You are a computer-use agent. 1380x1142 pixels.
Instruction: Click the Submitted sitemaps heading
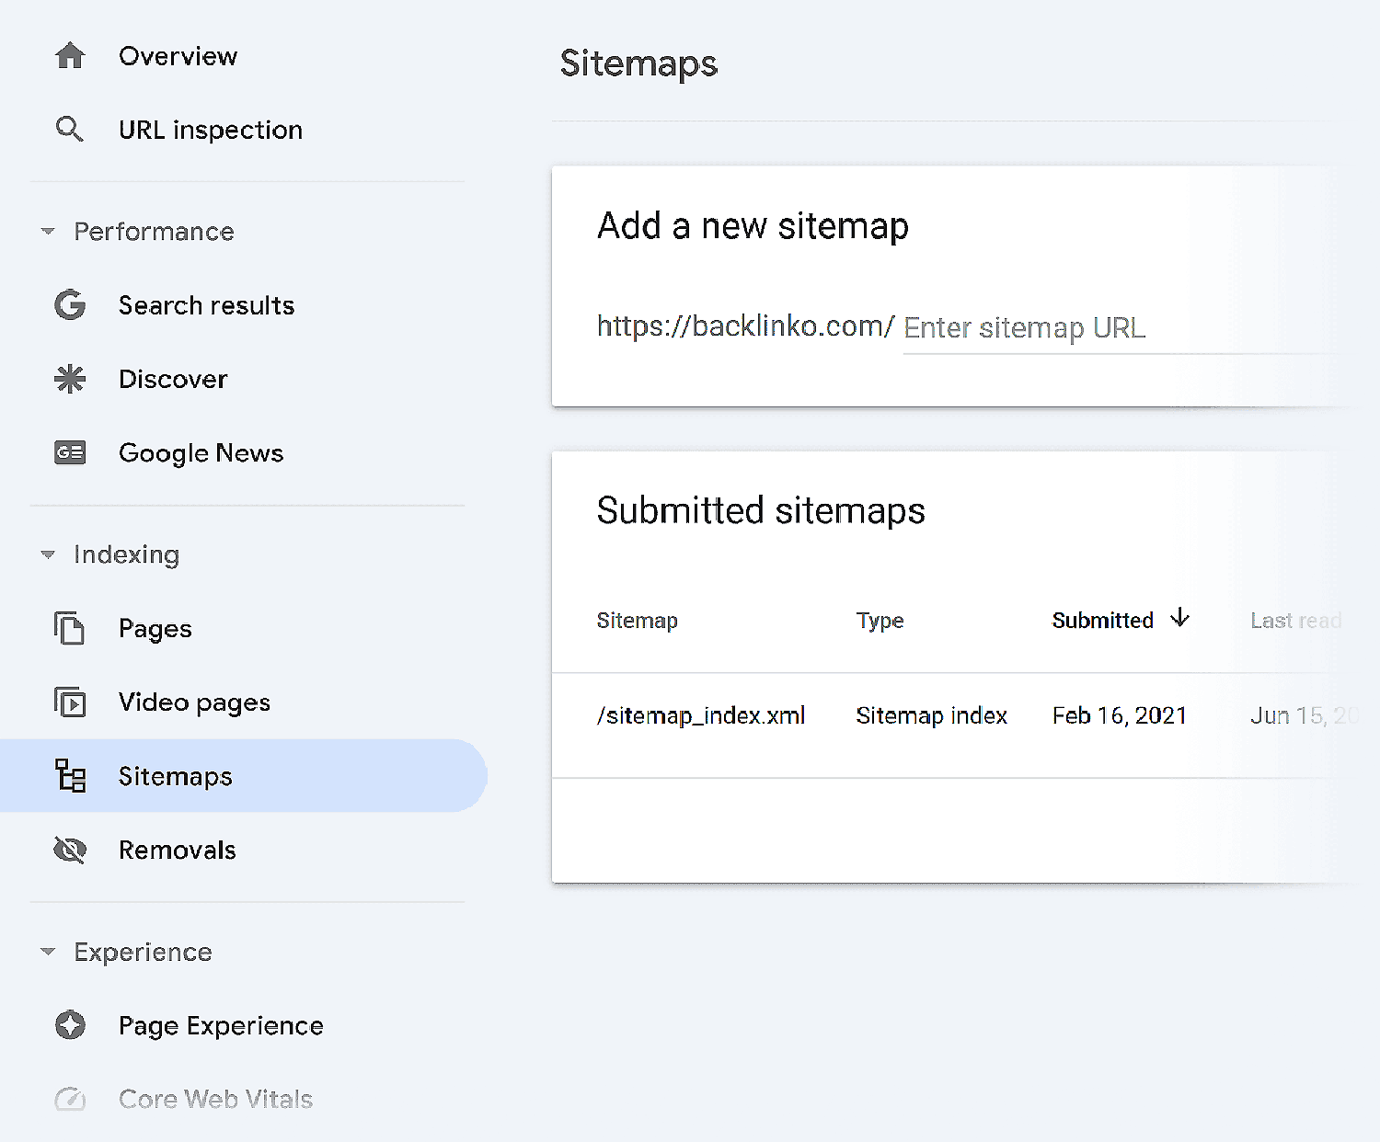[761, 510]
